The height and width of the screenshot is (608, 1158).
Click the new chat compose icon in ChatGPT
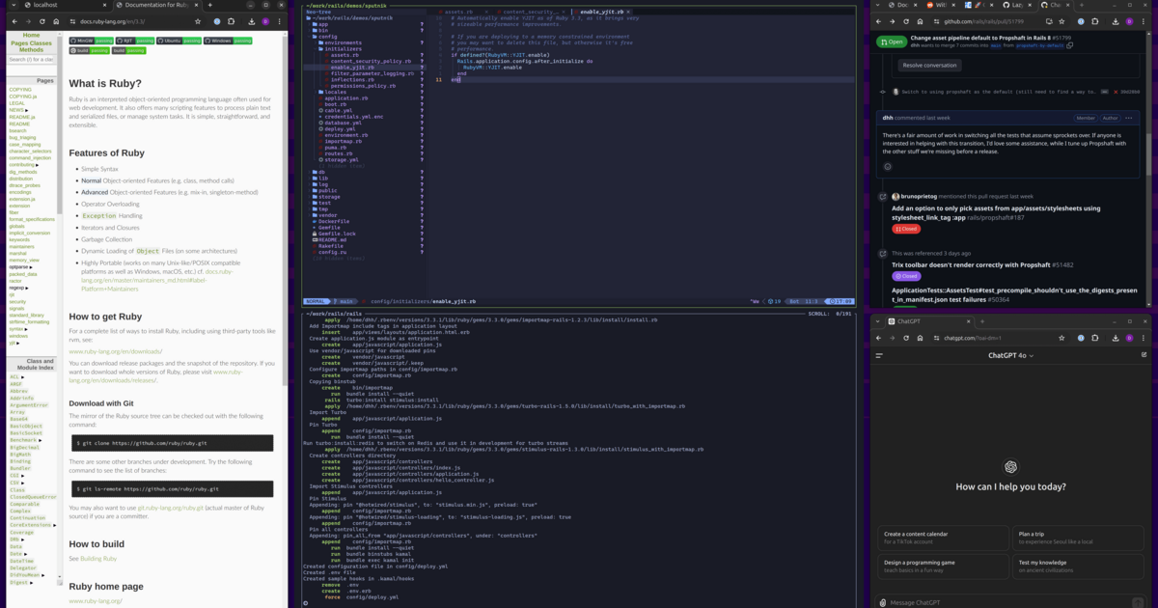[1144, 355]
